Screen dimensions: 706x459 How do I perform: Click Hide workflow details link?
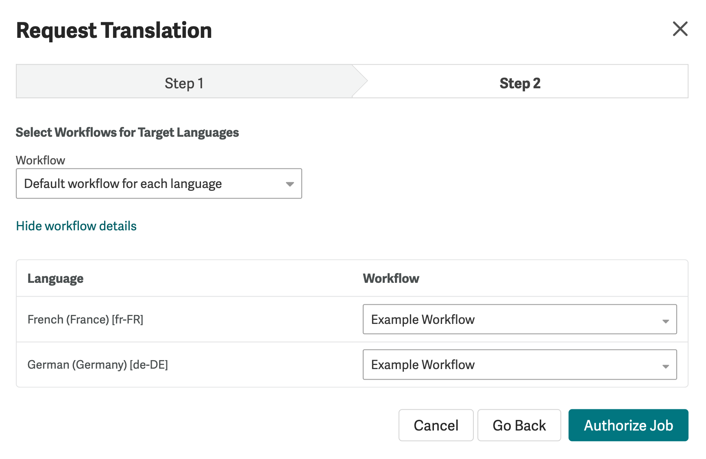point(76,226)
